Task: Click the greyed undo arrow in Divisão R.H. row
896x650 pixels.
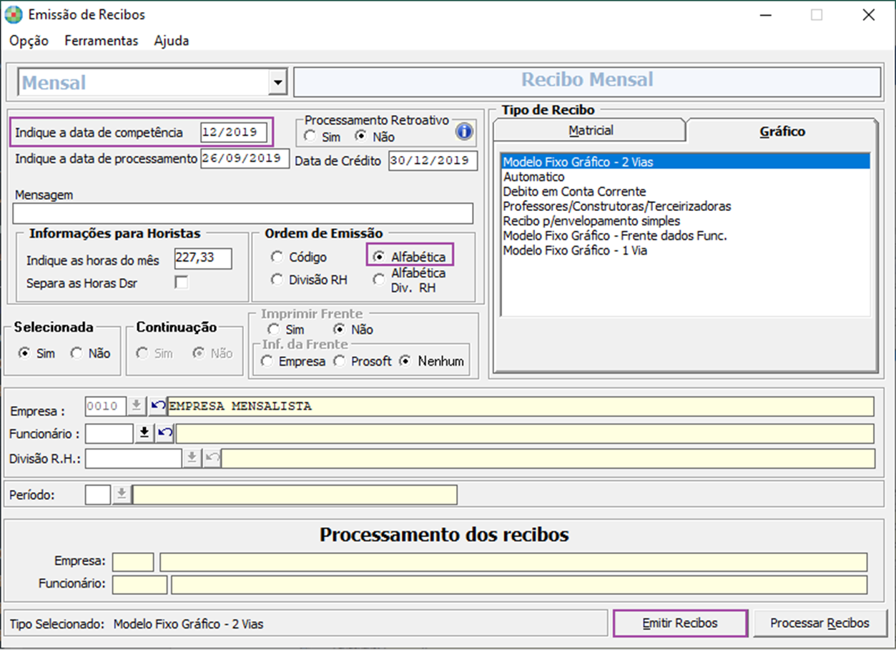Action: pyautogui.click(x=212, y=458)
